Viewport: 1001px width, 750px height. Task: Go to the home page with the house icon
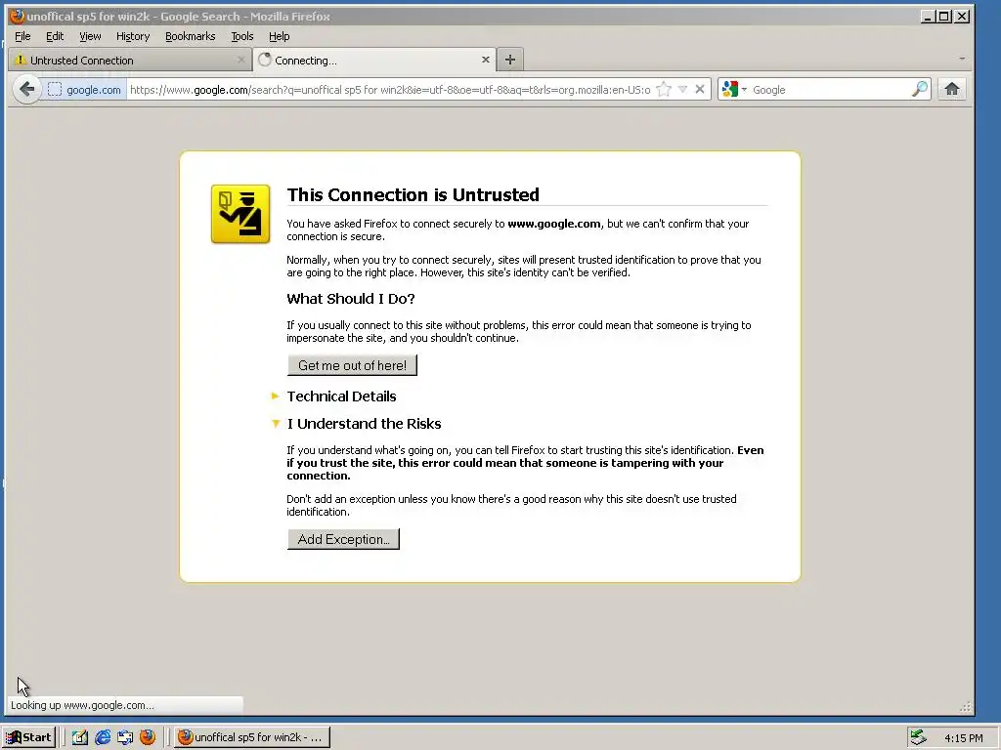pos(952,89)
